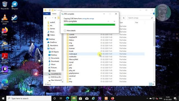Select OneDrive in the navigation pane
Image resolution: width=179 pixels, height=101 pixels.
[x=52, y=42]
